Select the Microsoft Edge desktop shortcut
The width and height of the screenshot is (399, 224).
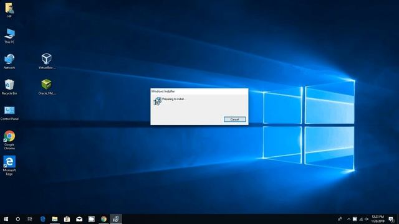coord(9,166)
